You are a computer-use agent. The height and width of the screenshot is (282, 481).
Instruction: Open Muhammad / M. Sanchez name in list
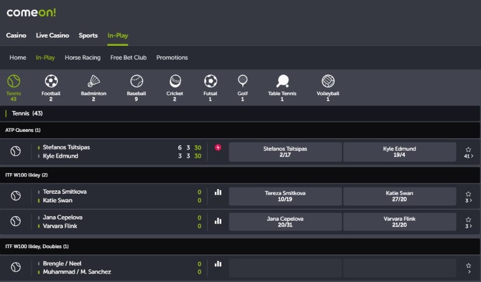77,272
